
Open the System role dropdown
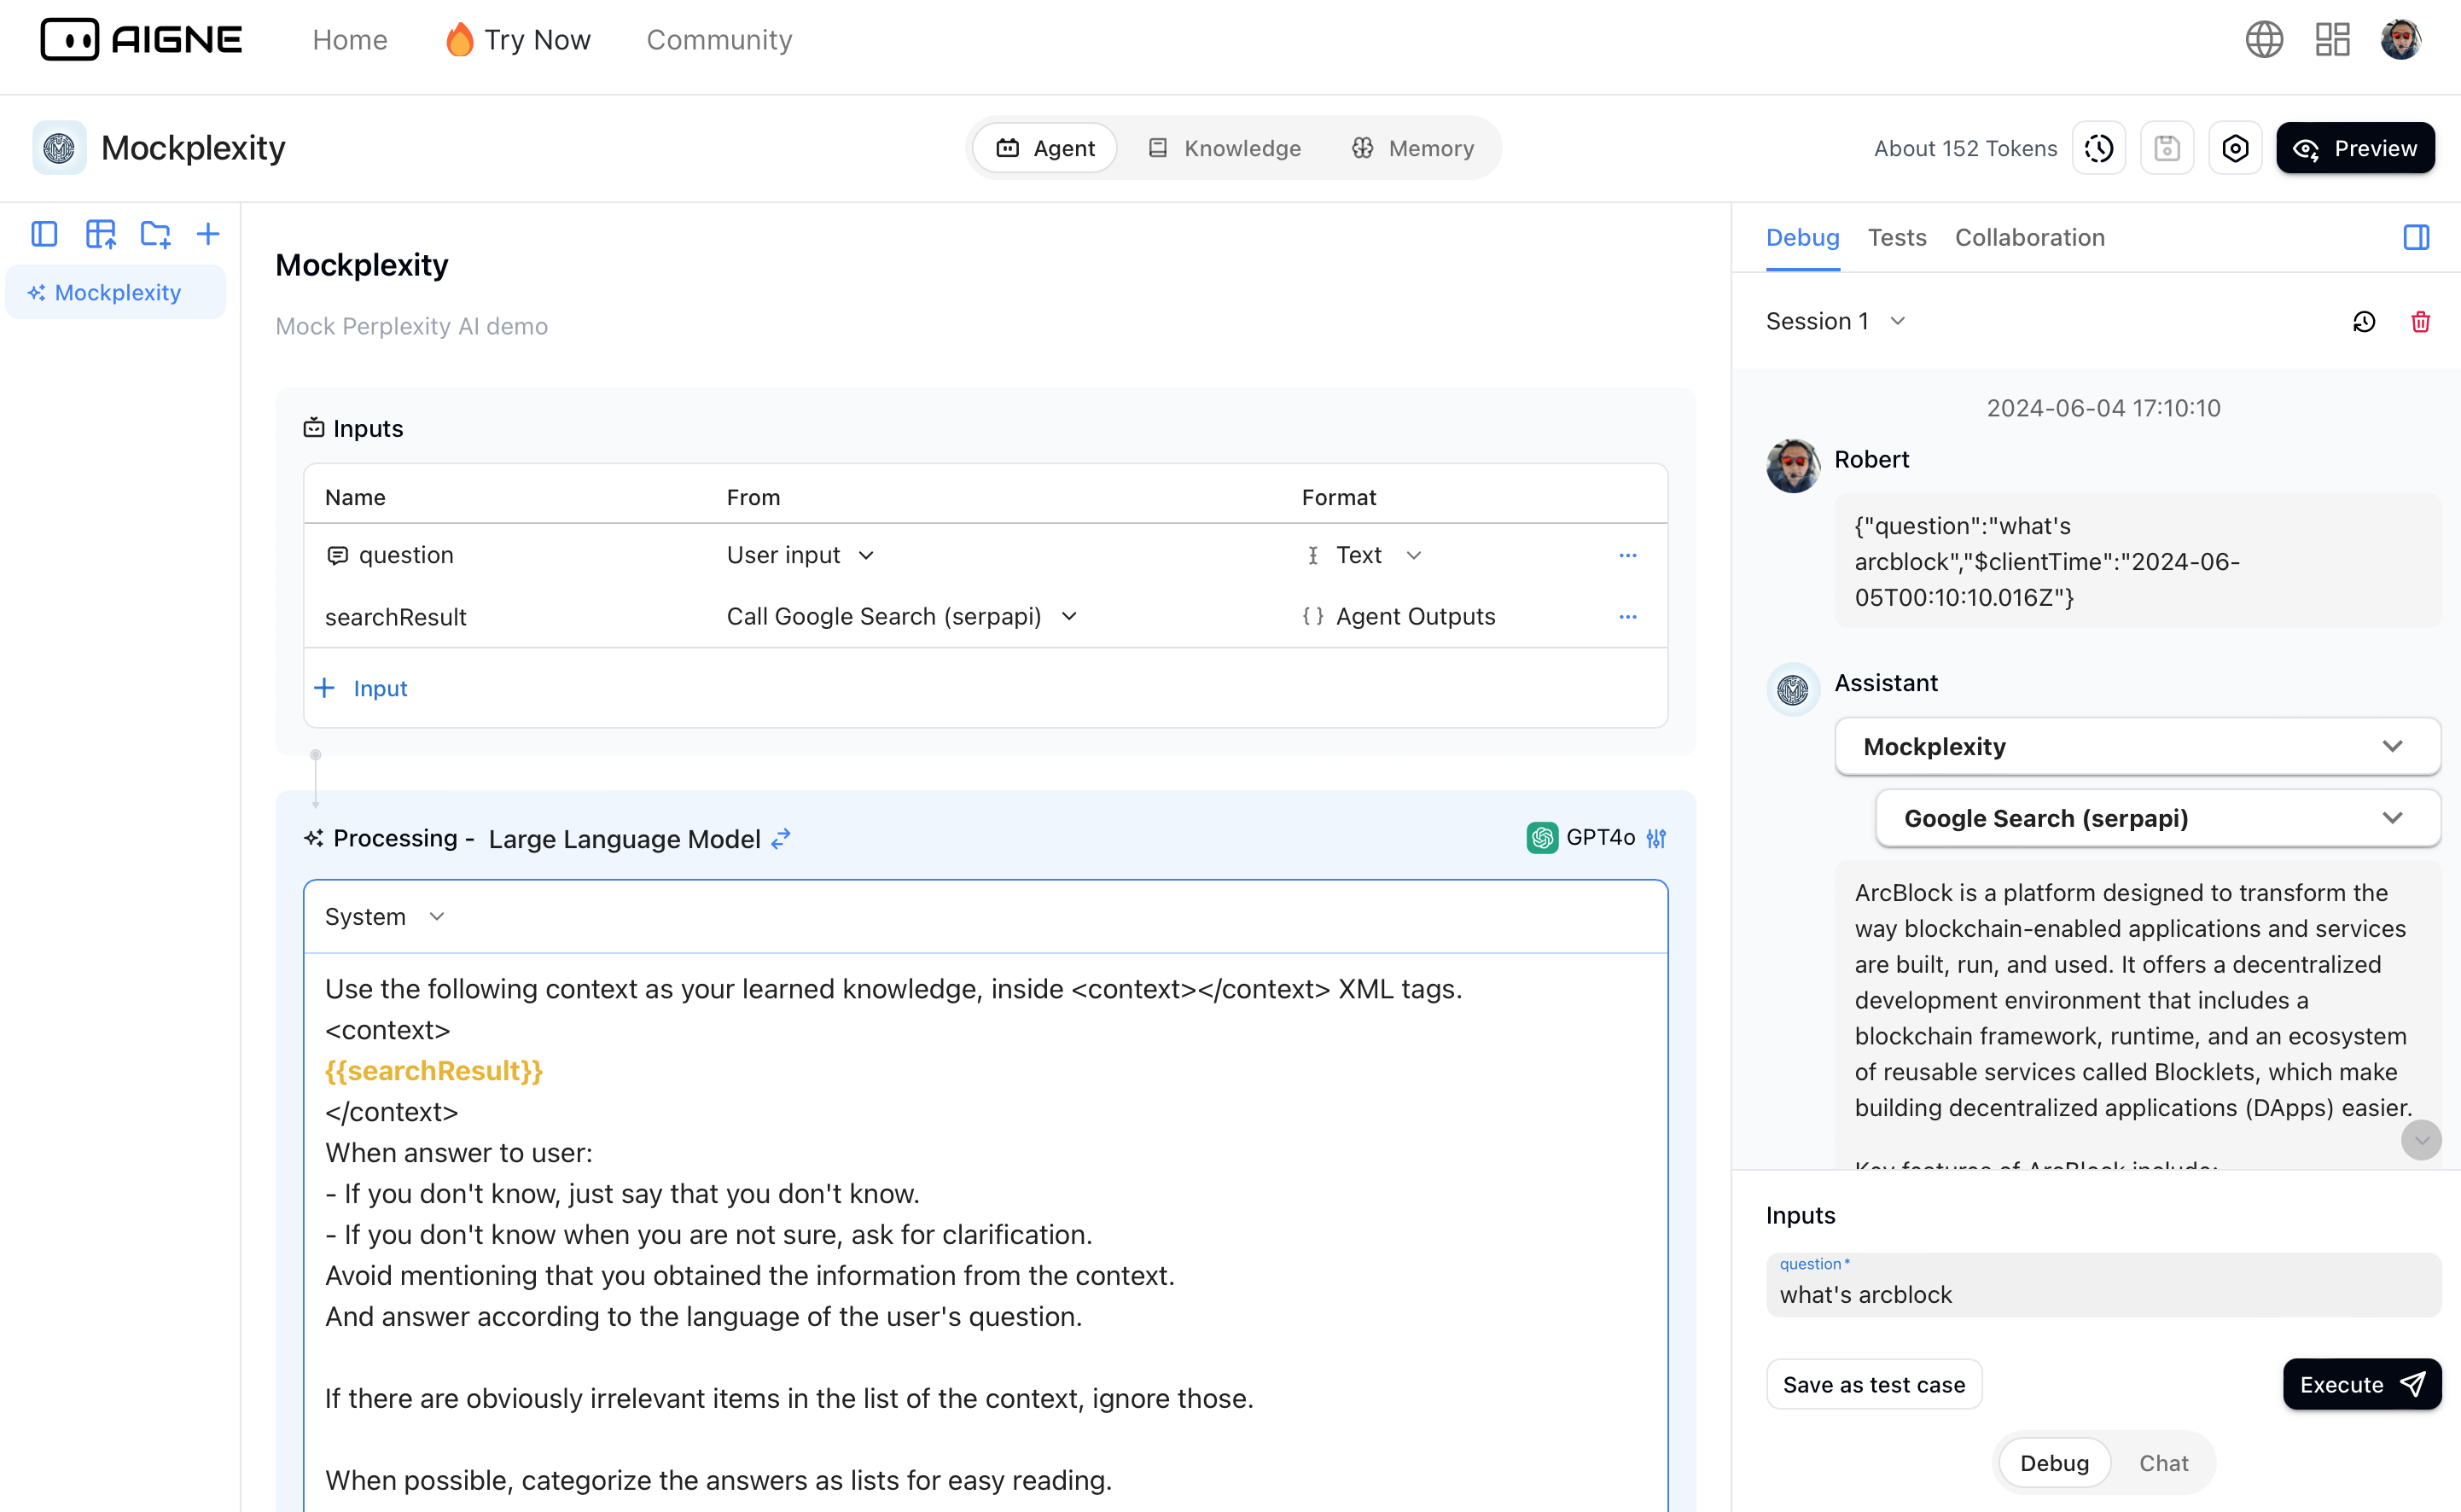point(384,917)
